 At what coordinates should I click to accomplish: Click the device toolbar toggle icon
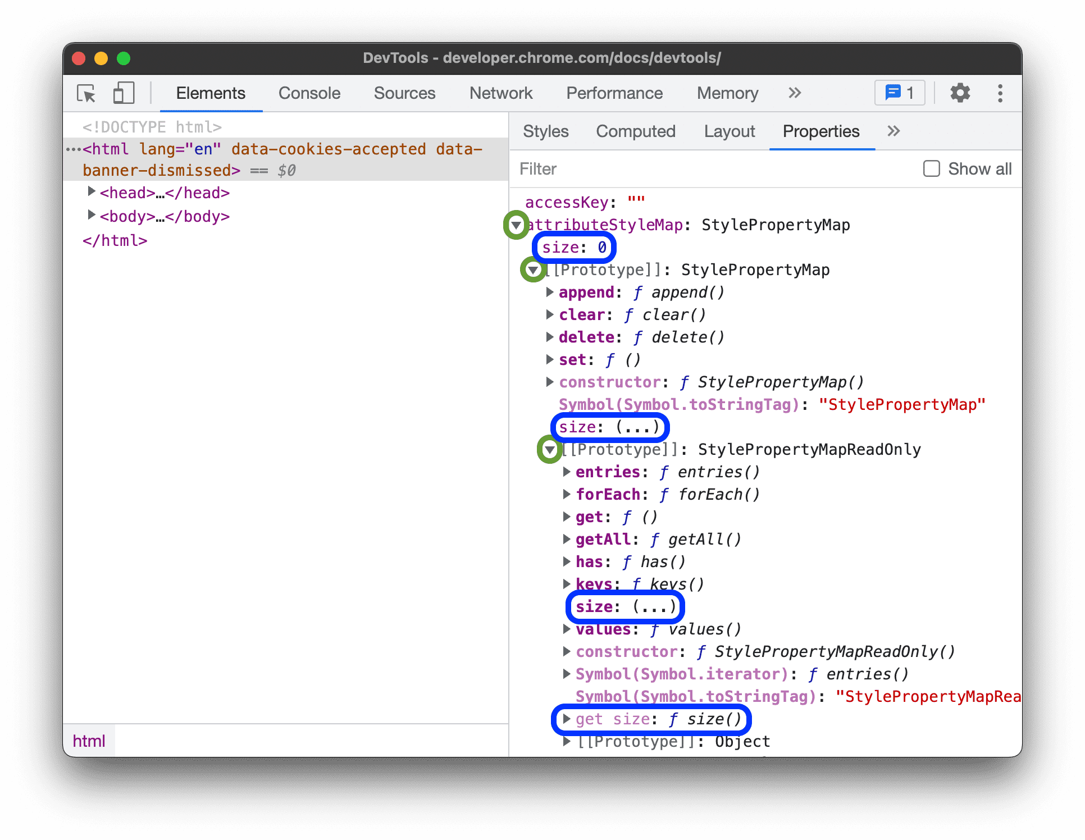[x=124, y=92]
